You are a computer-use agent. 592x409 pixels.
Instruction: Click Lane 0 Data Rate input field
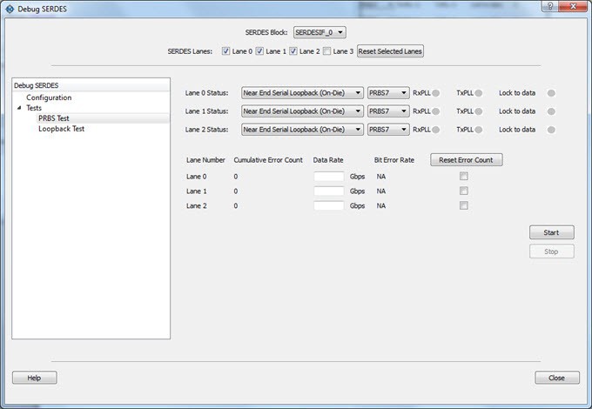click(328, 177)
